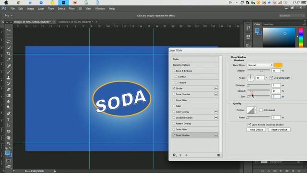Click the Distance value input field
The image size is (307, 173).
pyautogui.click(x=276, y=86)
